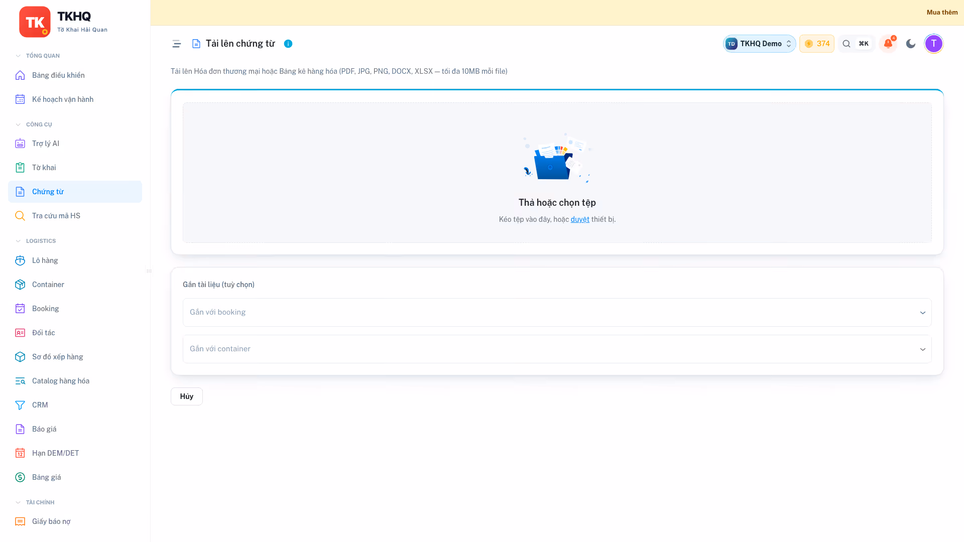Screen dimensions: 964x542
Task: Open search with magnifier ⌘K button
Action: click(857, 44)
